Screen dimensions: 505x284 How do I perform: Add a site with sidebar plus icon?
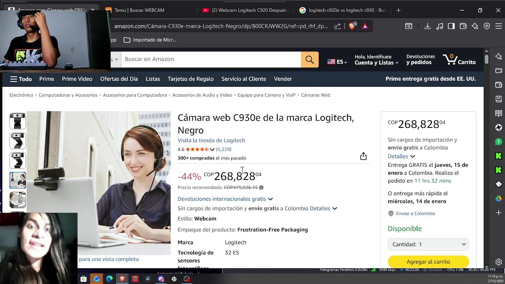pos(499,213)
